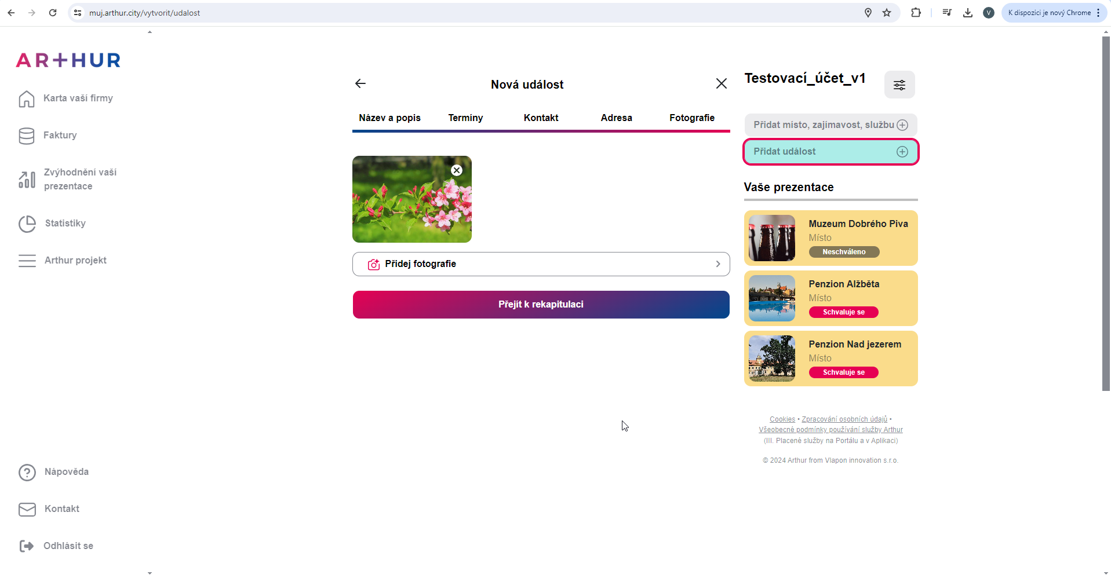This screenshot has width=1111, height=578.
Task: Open the Penzion Alžběta presentation card
Action: click(830, 298)
